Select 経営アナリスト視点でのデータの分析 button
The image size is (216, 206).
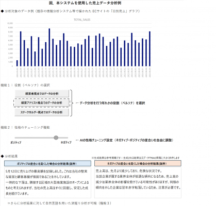coord(42,103)
